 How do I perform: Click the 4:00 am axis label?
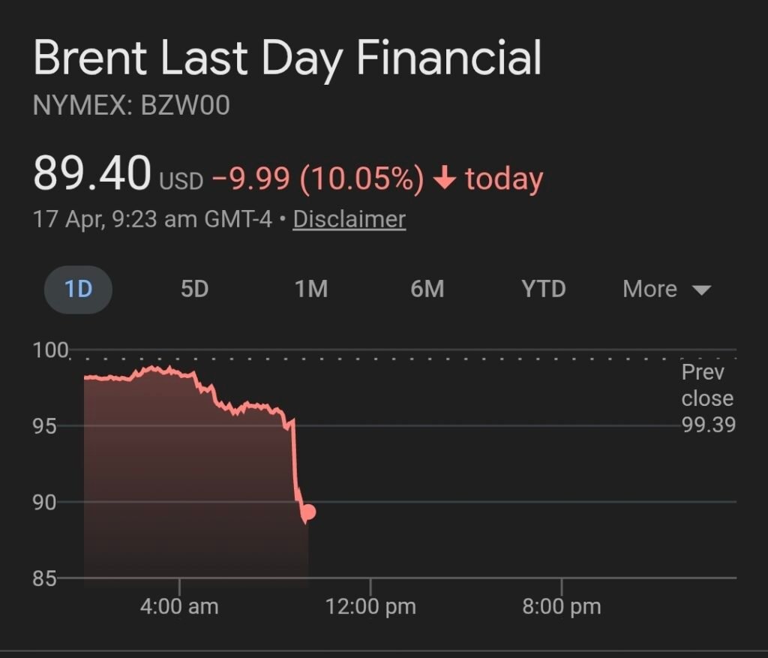coord(179,605)
